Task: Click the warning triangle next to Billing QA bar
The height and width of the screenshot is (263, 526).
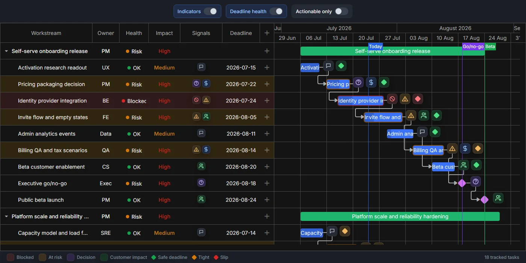Action: 452,149
